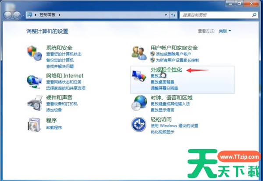The image size is (263, 181).
Task: Click the shield icon beside 为所有用户设置家长控制
Action: (153, 60)
